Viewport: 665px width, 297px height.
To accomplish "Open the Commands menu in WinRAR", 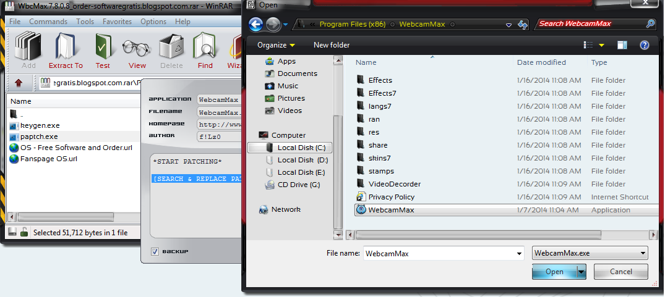I will click(48, 22).
